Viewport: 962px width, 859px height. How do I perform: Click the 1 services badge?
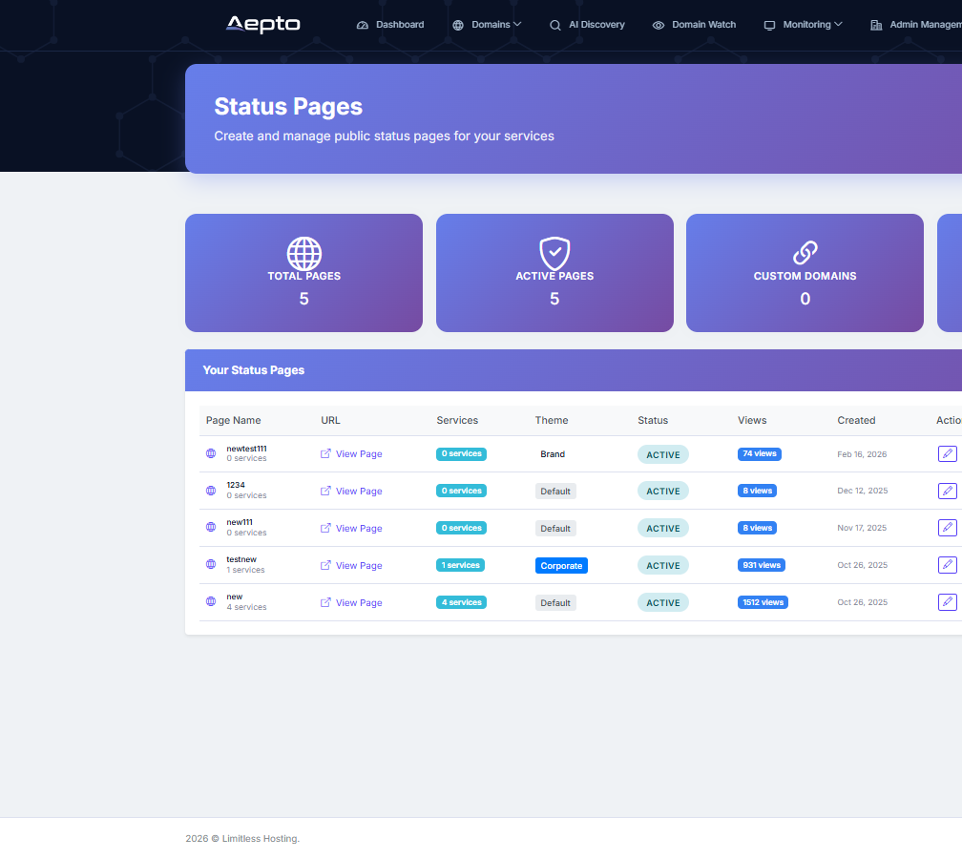coord(460,565)
